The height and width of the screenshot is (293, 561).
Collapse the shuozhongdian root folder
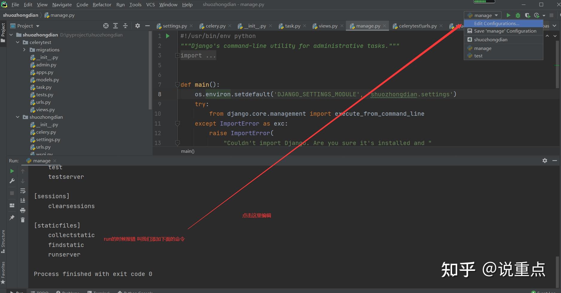click(11, 35)
